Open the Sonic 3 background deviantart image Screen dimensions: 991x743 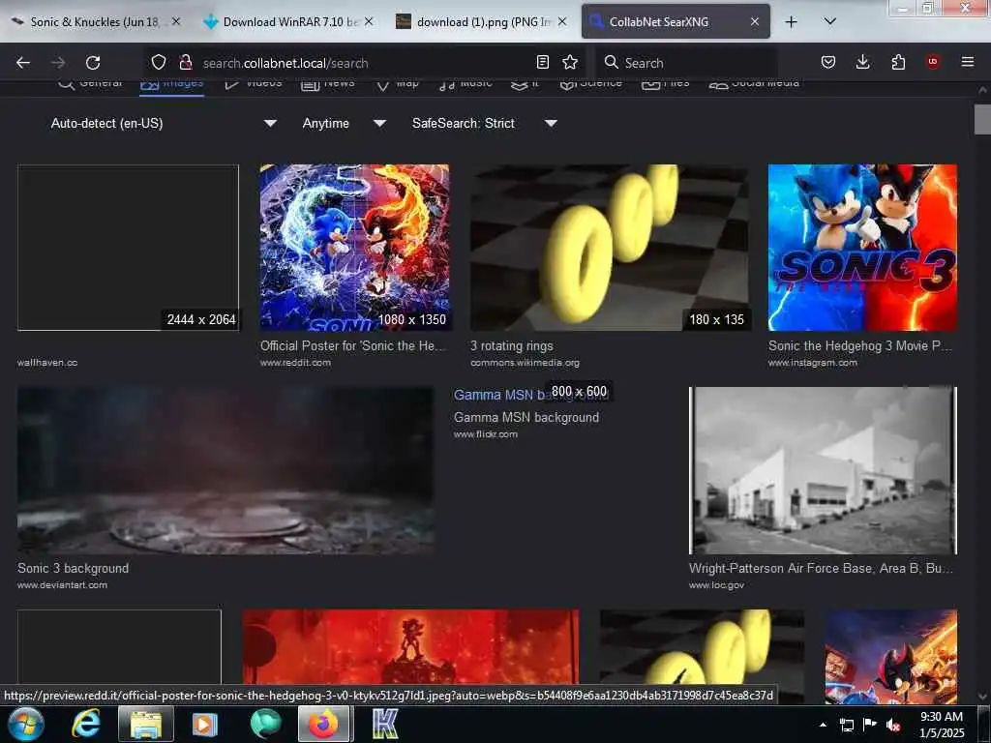[x=225, y=471]
